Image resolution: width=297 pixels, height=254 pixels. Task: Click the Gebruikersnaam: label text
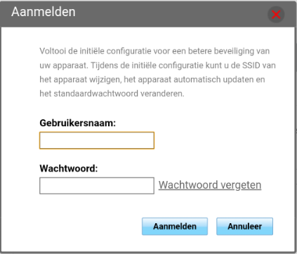tap(78, 123)
